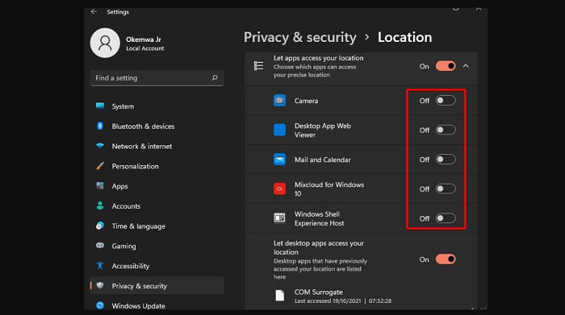Click the Accounts person icon

100,205
